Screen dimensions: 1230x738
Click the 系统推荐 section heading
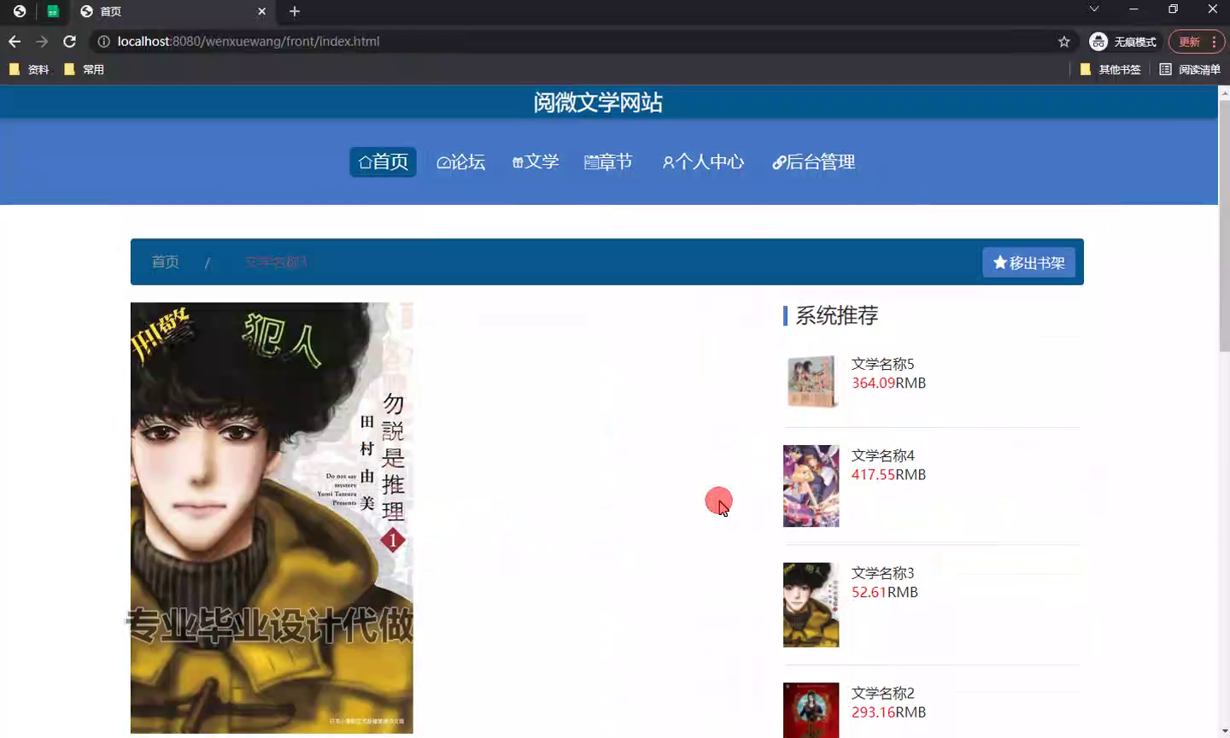point(837,315)
